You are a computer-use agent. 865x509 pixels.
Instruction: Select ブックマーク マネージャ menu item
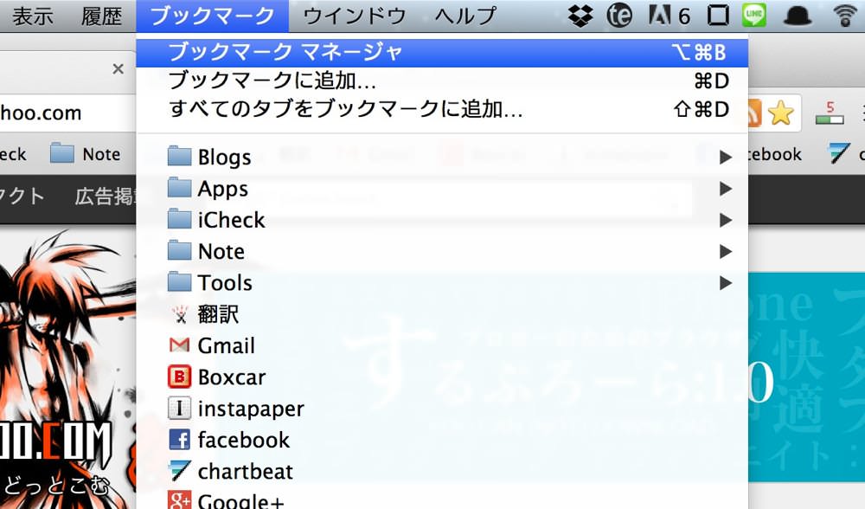click(x=442, y=53)
